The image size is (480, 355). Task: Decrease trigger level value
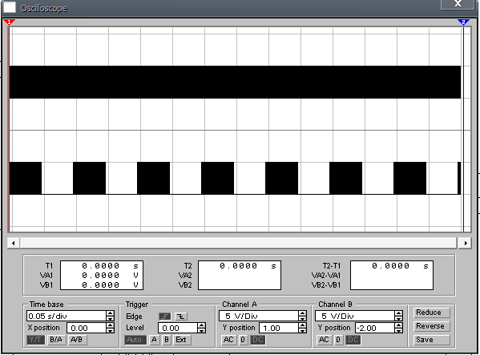201,330
